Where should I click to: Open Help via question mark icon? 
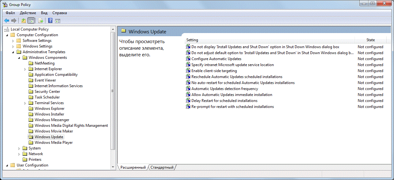(50, 21)
